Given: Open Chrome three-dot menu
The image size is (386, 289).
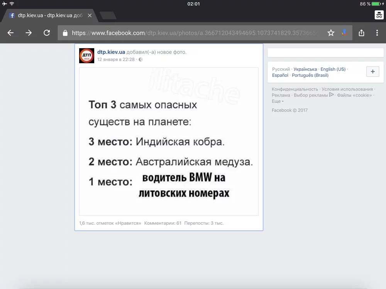Looking at the screenshot, I should (377, 33).
